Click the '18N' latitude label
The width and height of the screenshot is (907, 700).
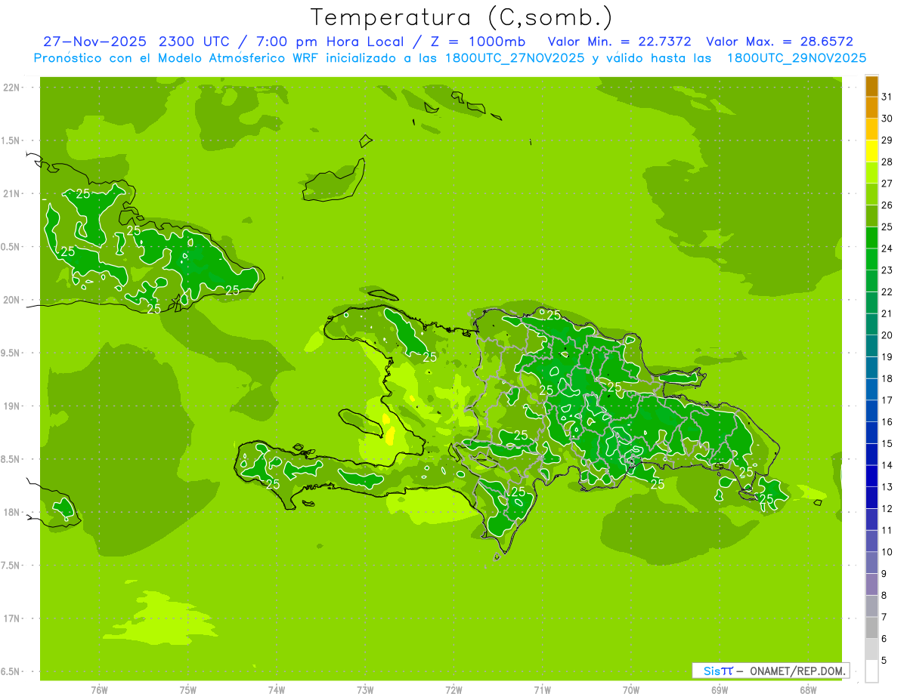coord(11,512)
